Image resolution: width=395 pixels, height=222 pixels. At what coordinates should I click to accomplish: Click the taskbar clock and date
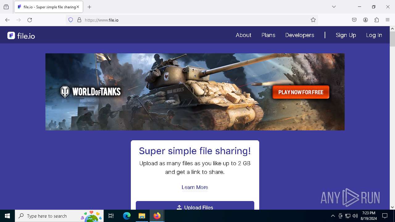pos(368,216)
